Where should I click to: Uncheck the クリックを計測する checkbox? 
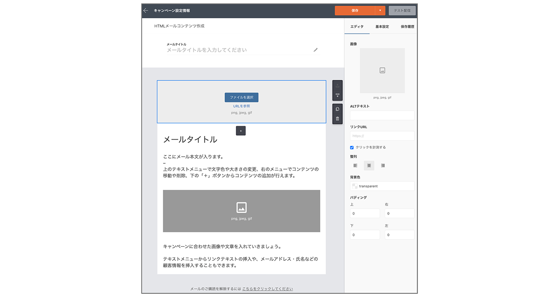point(352,147)
